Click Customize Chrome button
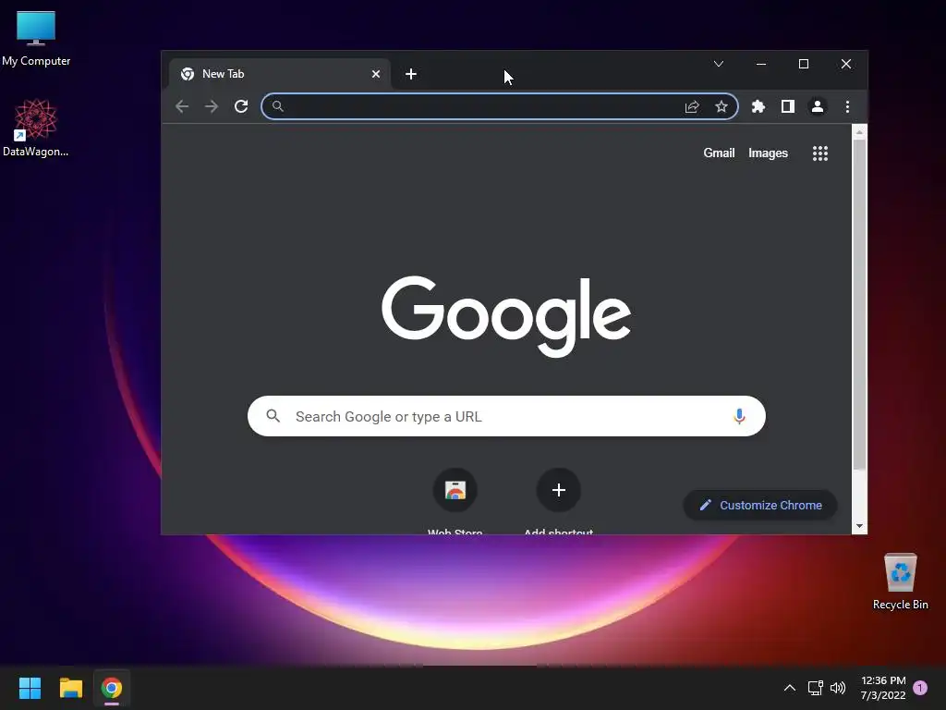The image size is (946, 710). 760,506
